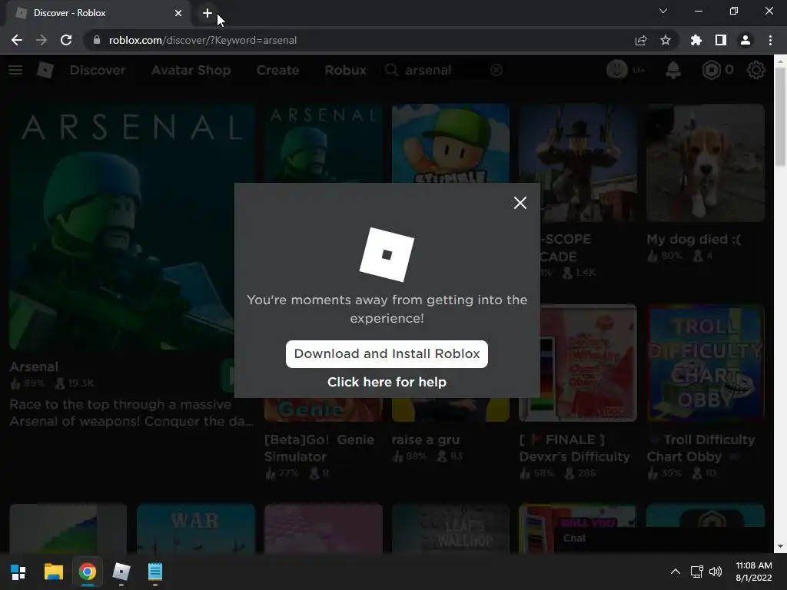Bookmark this tab with the star
The height and width of the screenshot is (590, 787).
(665, 40)
